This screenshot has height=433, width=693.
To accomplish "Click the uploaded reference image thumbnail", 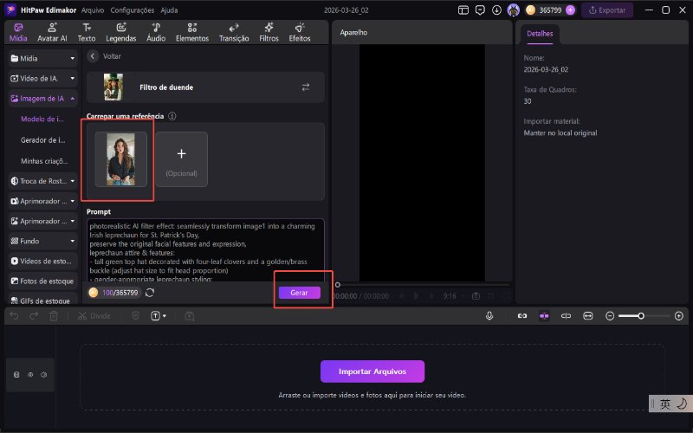I will click(x=120, y=158).
